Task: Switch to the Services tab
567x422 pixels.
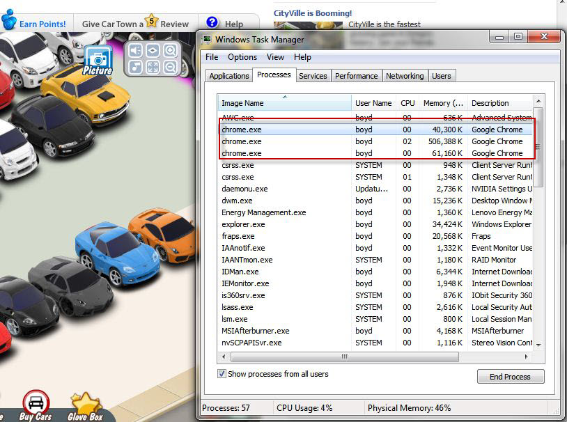Action: coord(313,76)
